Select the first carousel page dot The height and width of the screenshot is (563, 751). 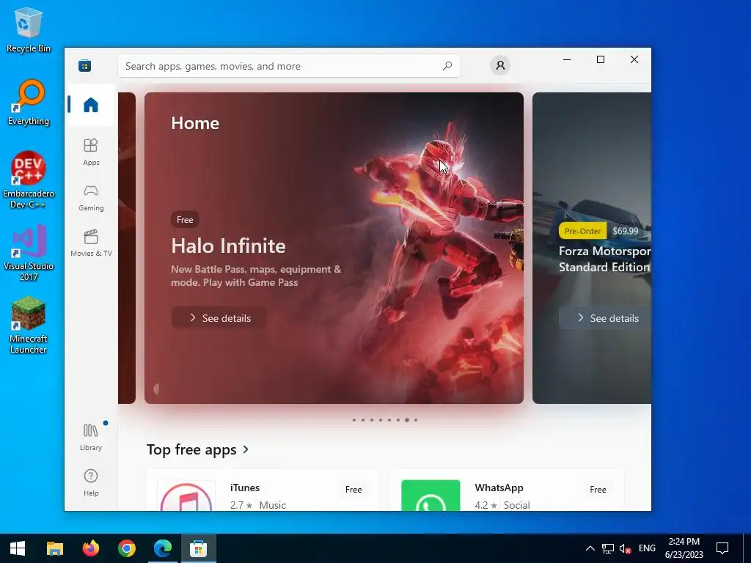coord(354,420)
